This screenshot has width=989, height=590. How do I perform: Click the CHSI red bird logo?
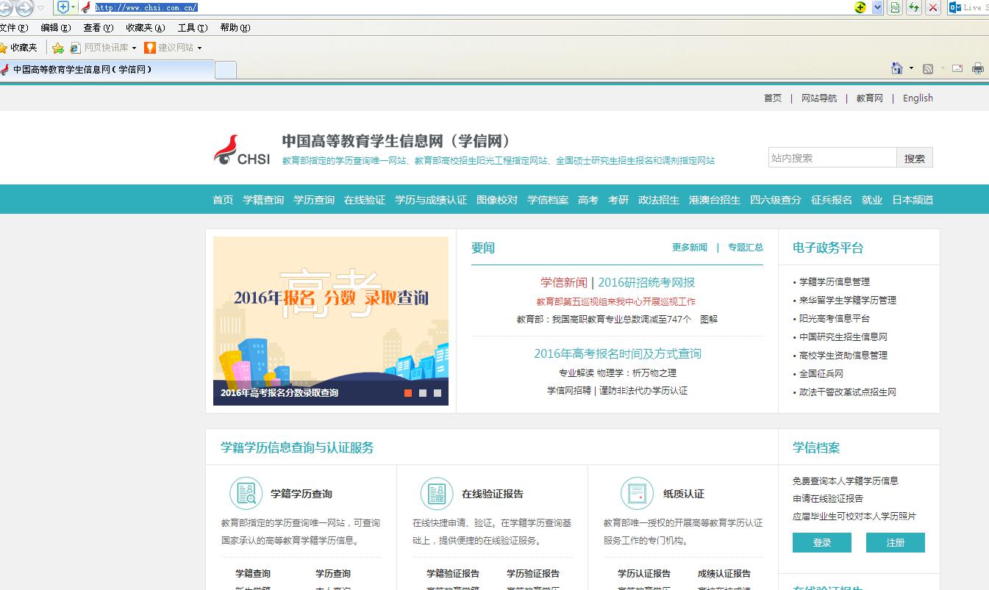click(x=242, y=150)
